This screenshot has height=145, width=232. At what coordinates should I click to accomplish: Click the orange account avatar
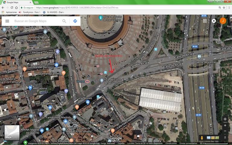(x=223, y=21)
